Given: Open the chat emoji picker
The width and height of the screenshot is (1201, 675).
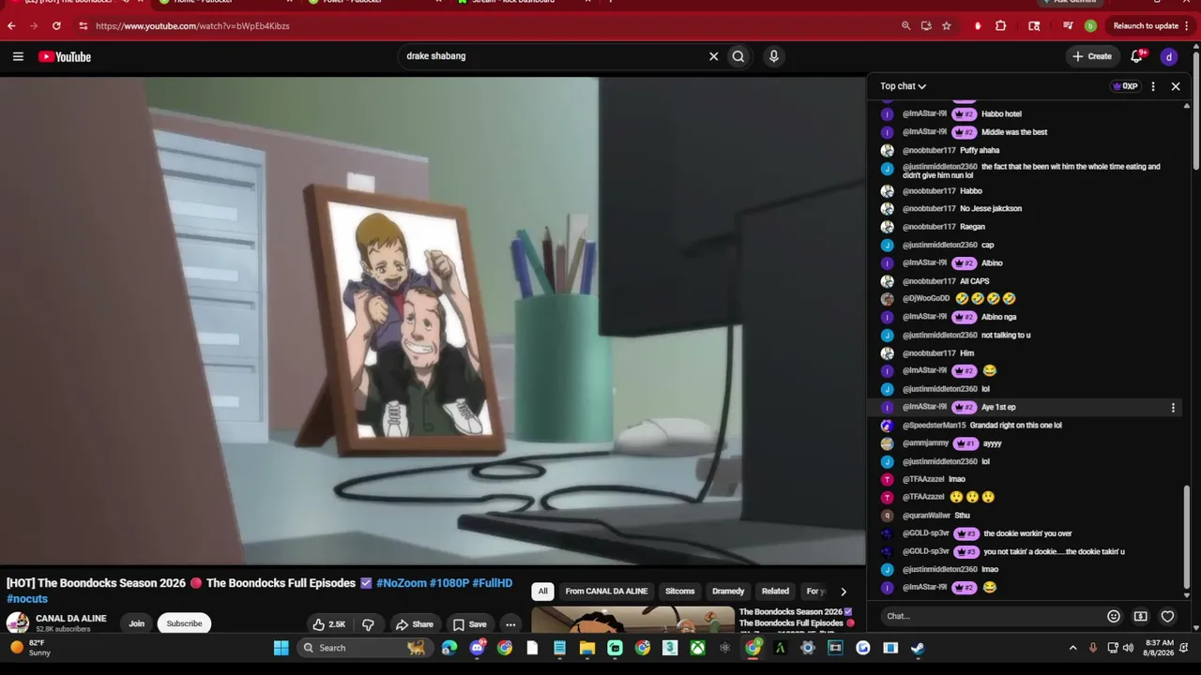Looking at the screenshot, I should click(x=1114, y=616).
